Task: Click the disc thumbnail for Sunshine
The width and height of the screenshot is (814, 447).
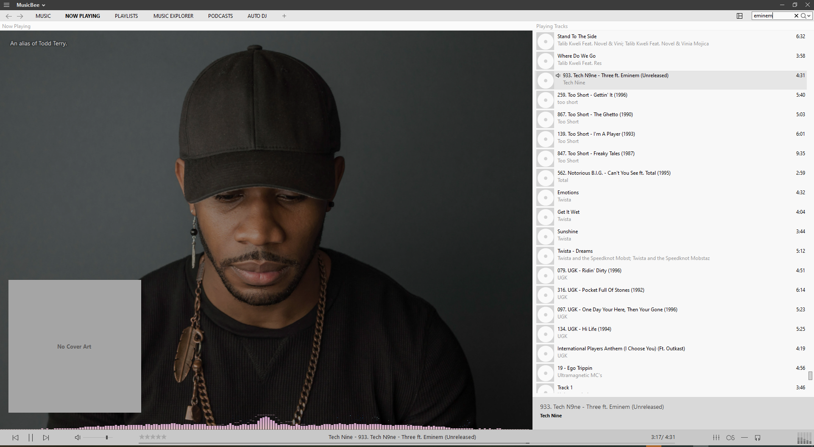Action: pos(545,236)
